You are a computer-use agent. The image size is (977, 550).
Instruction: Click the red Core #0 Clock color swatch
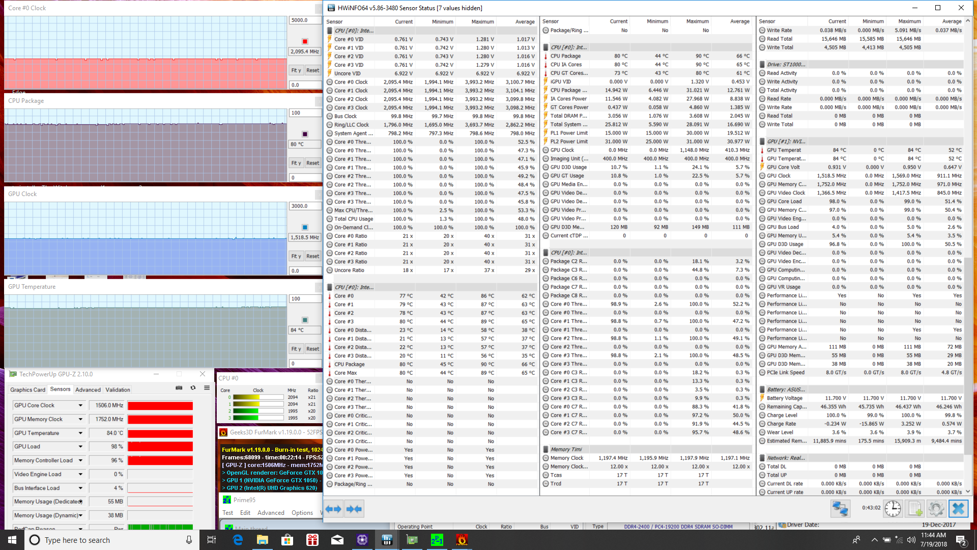(305, 41)
